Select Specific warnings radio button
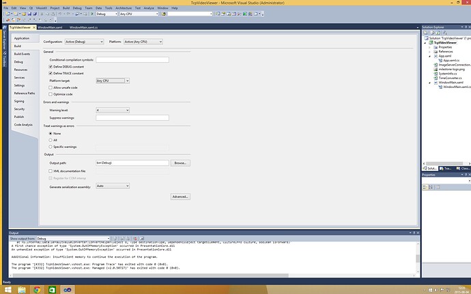Image resolution: width=471 pixels, height=294 pixels. point(51,147)
